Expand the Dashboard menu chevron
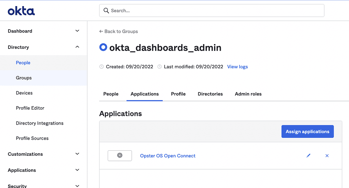 click(77, 31)
